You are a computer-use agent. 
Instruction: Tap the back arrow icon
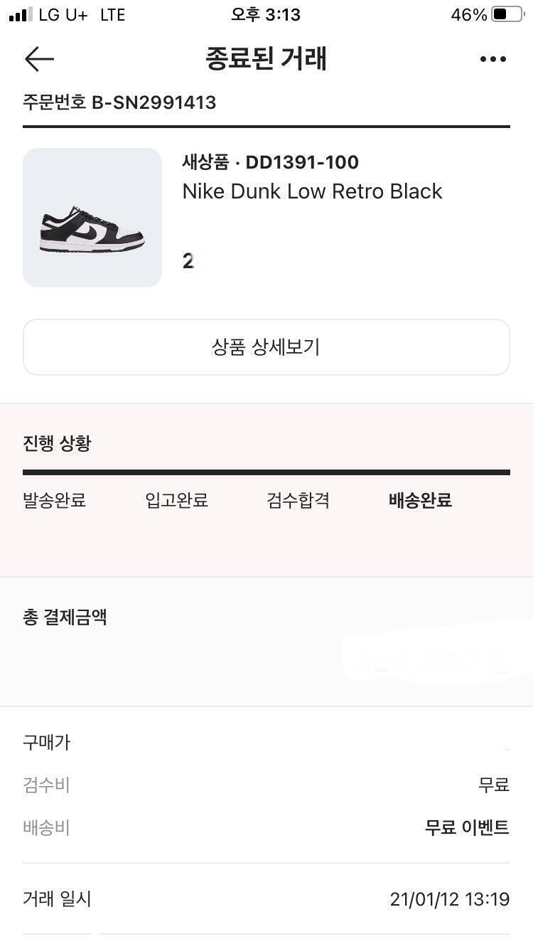(39, 59)
